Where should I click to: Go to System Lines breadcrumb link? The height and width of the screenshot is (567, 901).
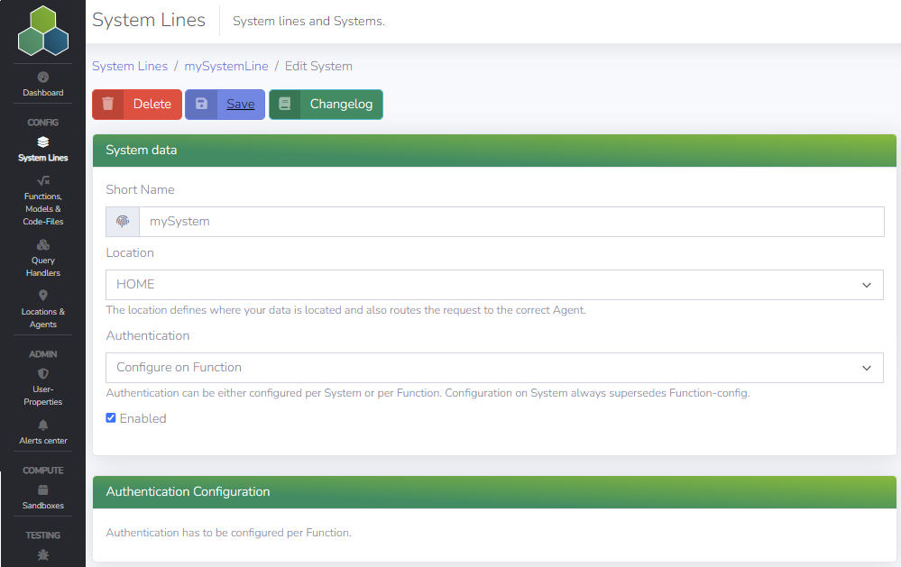pos(130,66)
